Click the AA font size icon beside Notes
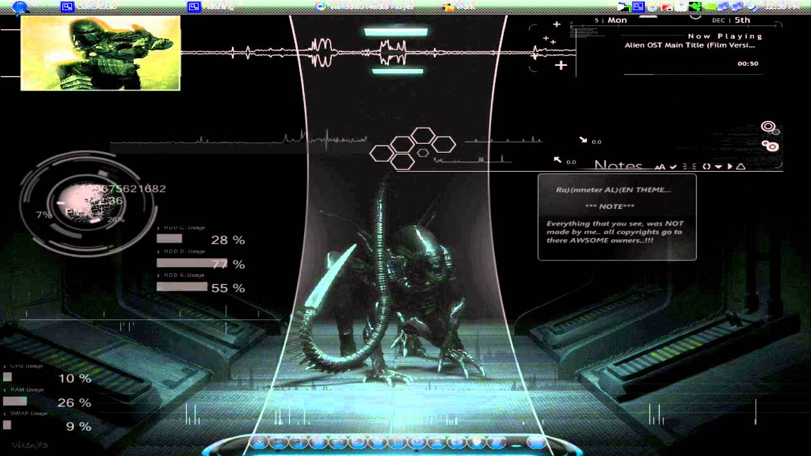 click(x=660, y=167)
